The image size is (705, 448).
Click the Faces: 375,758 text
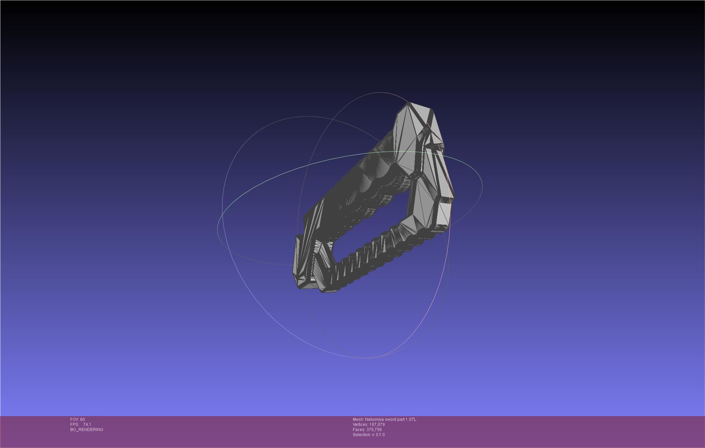(x=367, y=430)
